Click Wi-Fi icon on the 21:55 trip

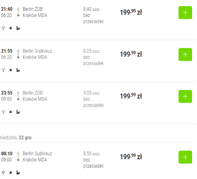[x=3, y=70]
